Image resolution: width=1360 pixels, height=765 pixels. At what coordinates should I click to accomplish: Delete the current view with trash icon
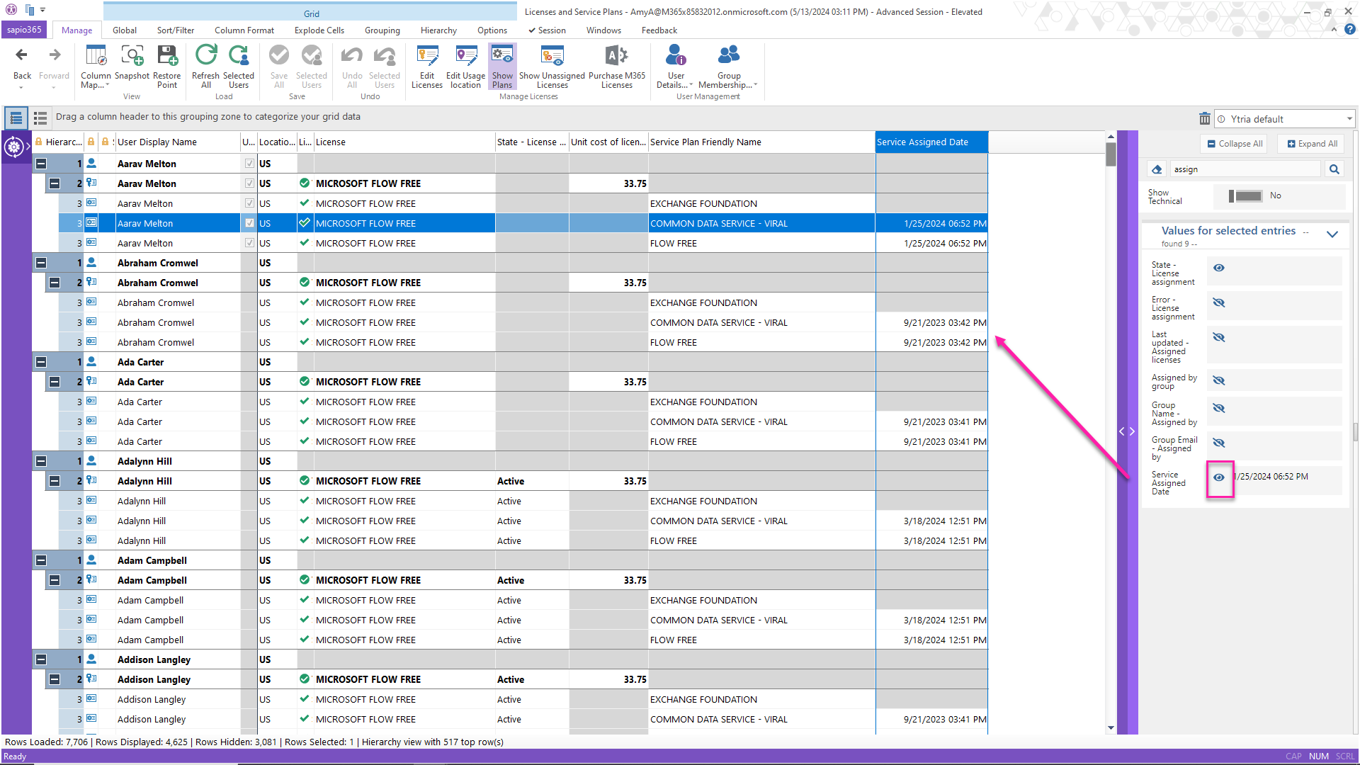pos(1204,119)
